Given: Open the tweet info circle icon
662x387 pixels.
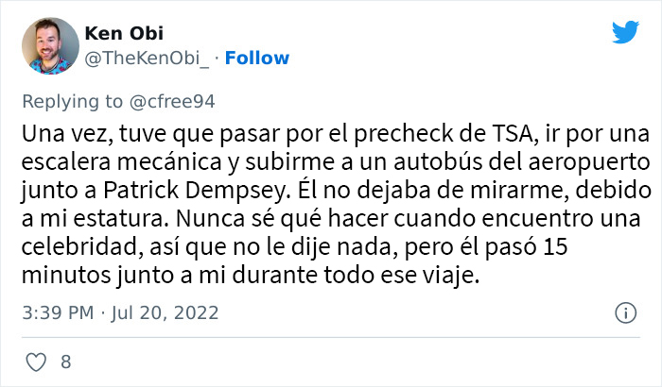Looking at the screenshot, I should 624,312.
